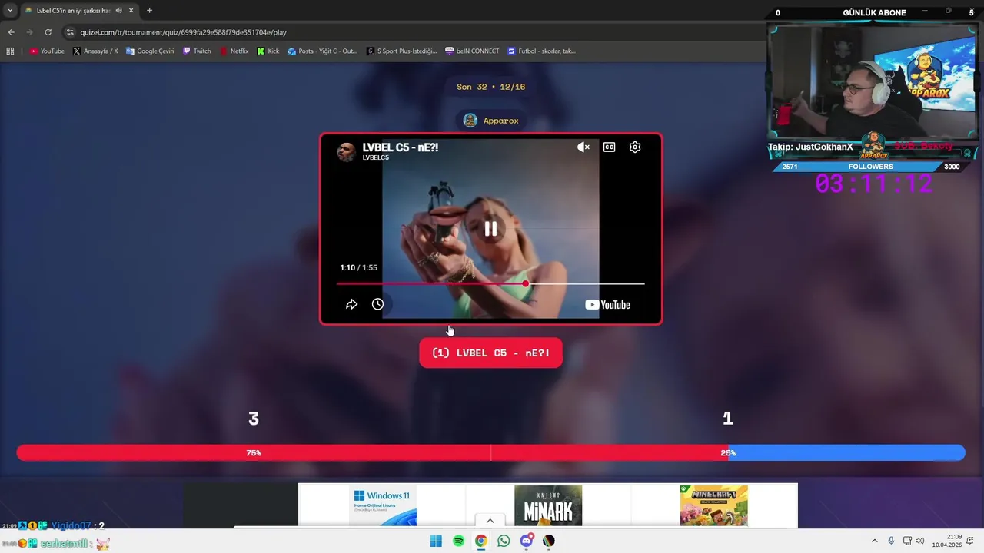Click the Son 32 • 12/16 round label
Image resolution: width=984 pixels, height=553 pixels.
click(490, 87)
